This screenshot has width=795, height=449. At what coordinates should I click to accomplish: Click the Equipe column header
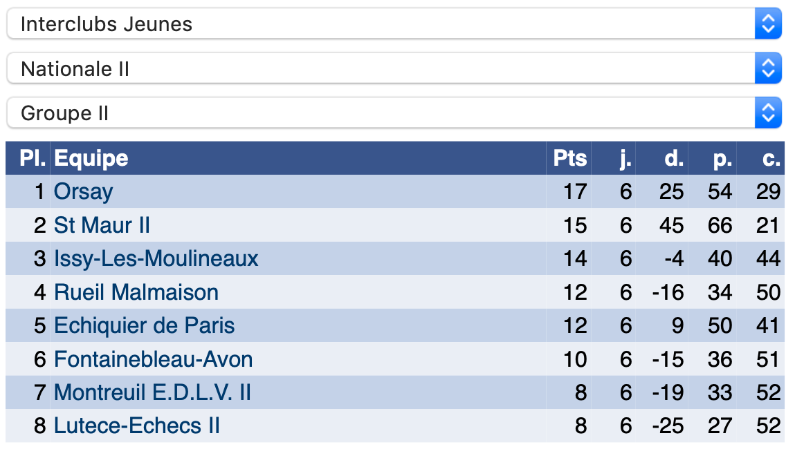[91, 158]
